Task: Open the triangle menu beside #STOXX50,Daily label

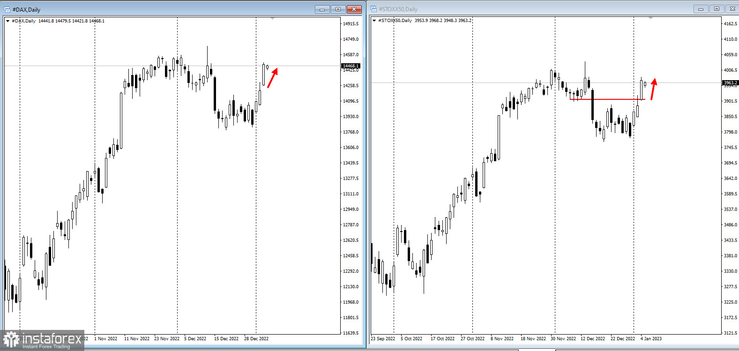Action: tap(374, 21)
